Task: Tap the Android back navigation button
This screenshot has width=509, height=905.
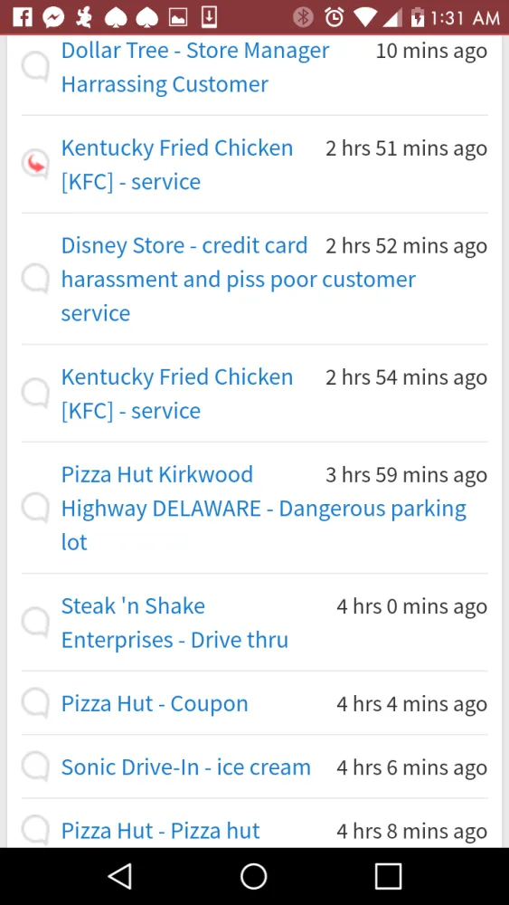Action: [x=120, y=875]
